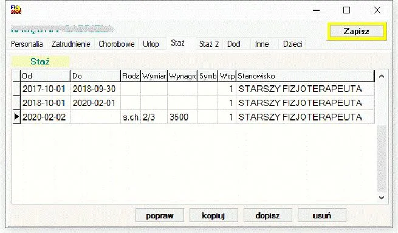Screen dimensions: 398x233
Task: Click the Wsp column header
Action: tap(227, 75)
